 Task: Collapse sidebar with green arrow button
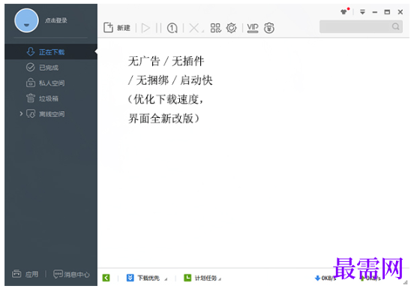[x=106, y=278]
